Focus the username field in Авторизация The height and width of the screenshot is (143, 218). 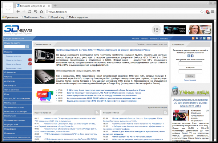190,64
